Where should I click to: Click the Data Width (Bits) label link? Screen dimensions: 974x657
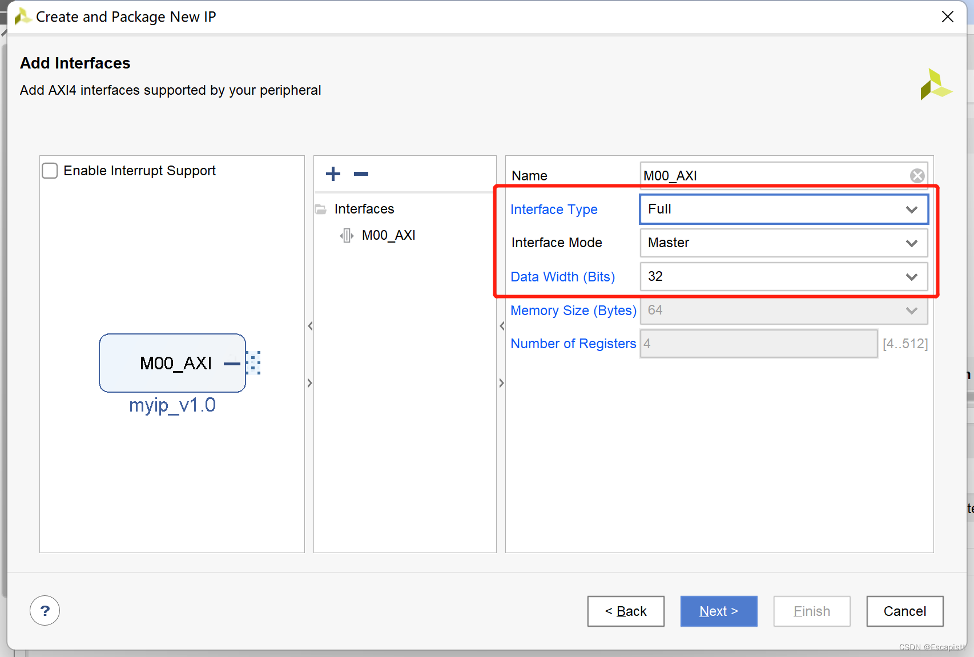pos(562,277)
